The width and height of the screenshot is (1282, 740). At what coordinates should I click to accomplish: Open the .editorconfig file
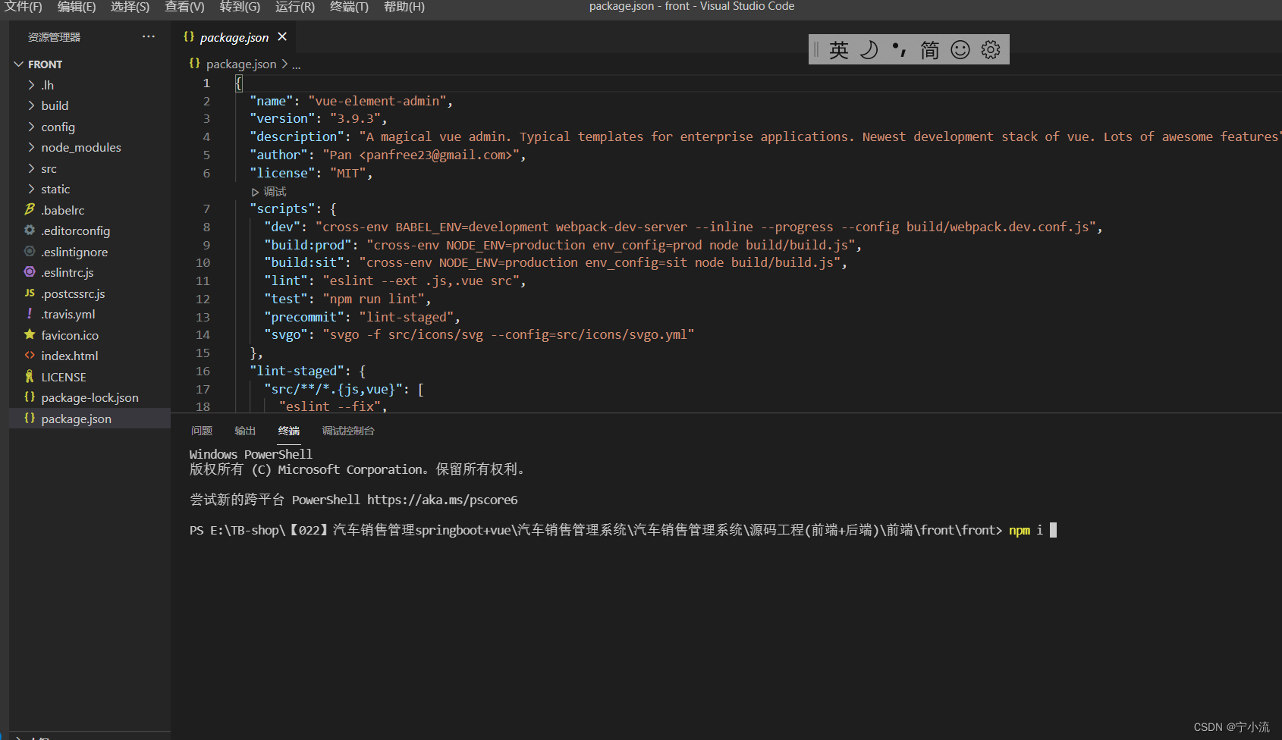[91, 230]
